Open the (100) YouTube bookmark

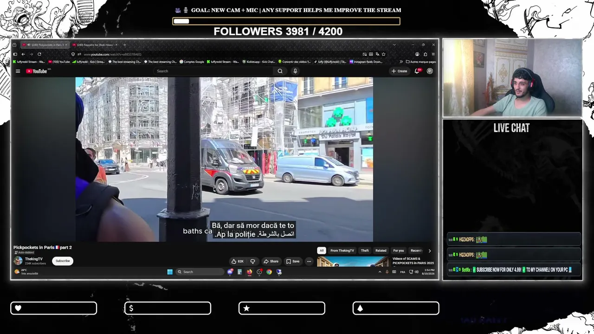pos(59,62)
